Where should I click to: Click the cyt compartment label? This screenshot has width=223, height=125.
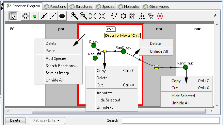point(110,29)
